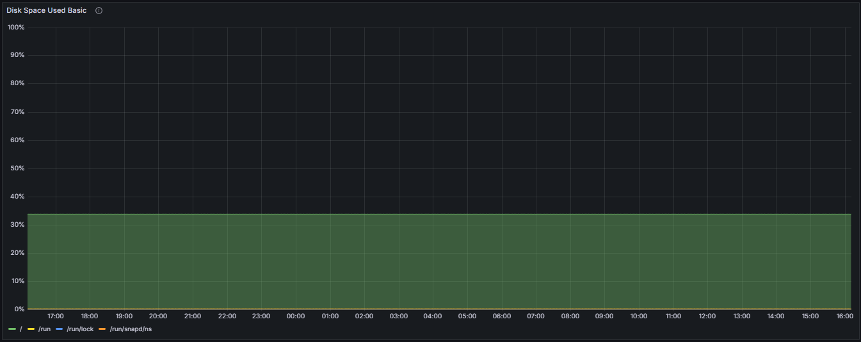Image resolution: width=861 pixels, height=342 pixels.
Task: Click the info icon beside the panel title
Action: pos(99,11)
